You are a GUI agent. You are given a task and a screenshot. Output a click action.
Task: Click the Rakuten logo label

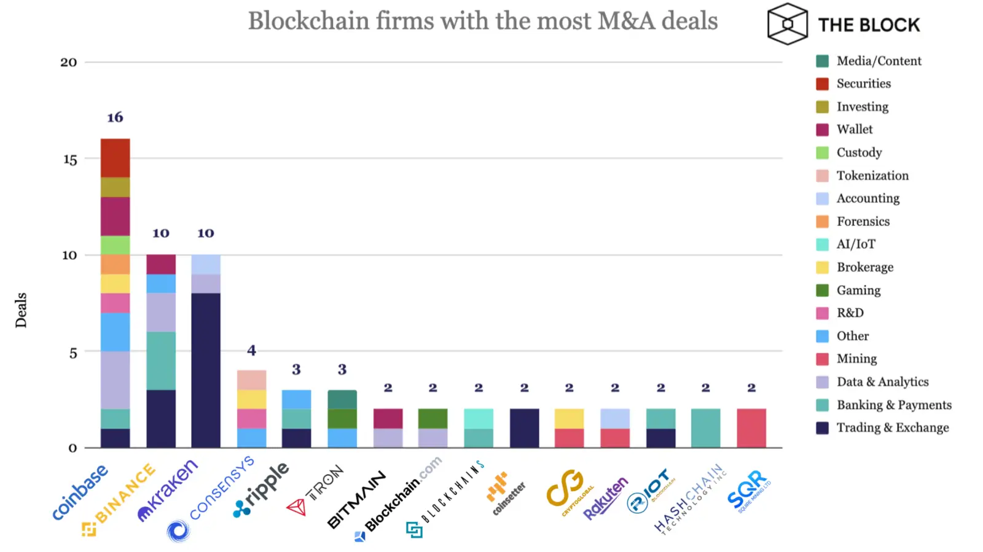coord(605,498)
